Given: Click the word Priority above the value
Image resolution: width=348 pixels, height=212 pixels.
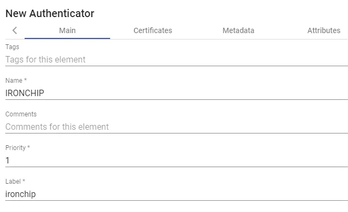Looking at the screenshot, I should pyautogui.click(x=16, y=148).
